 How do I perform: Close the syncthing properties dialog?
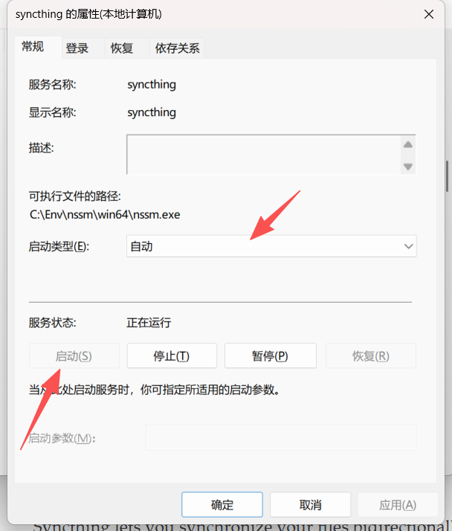[x=429, y=14]
